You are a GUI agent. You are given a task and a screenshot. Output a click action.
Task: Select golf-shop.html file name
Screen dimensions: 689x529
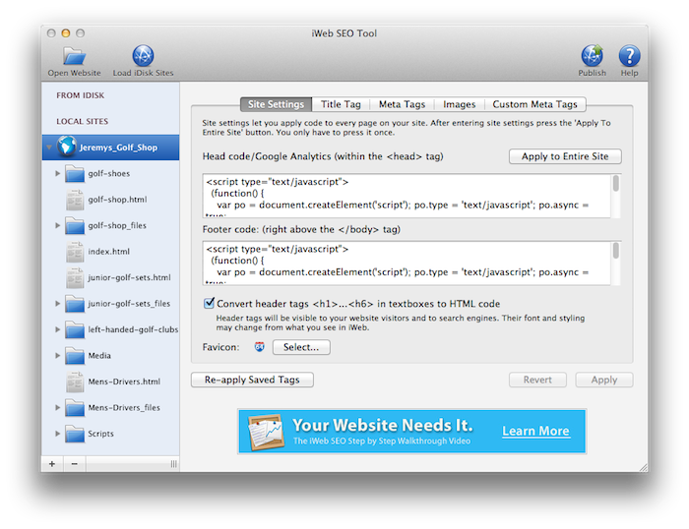click(x=117, y=200)
